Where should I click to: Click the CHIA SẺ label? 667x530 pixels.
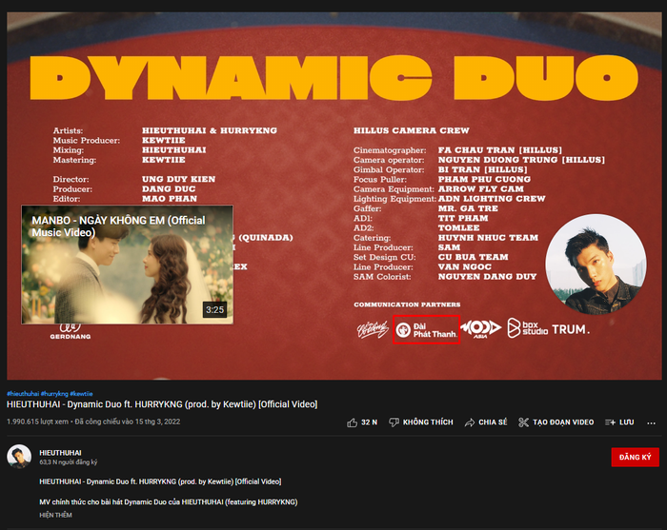pyautogui.click(x=493, y=422)
